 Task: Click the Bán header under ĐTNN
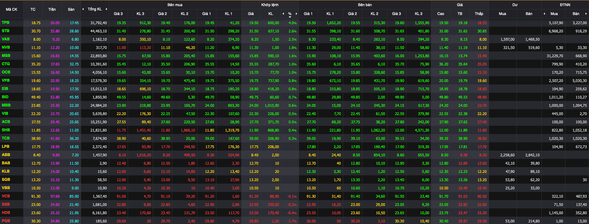tap(576, 14)
